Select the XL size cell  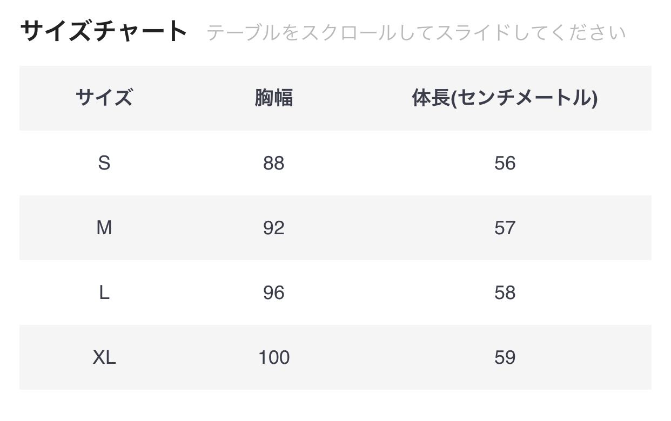[x=104, y=357]
